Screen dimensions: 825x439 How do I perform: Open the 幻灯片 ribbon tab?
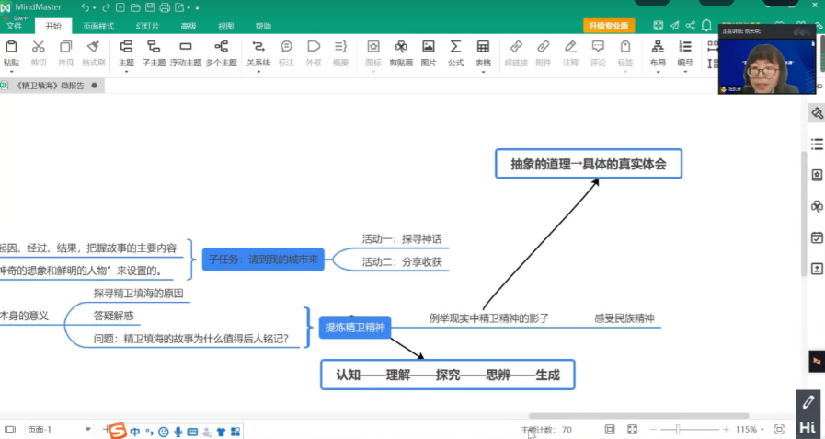(x=147, y=26)
